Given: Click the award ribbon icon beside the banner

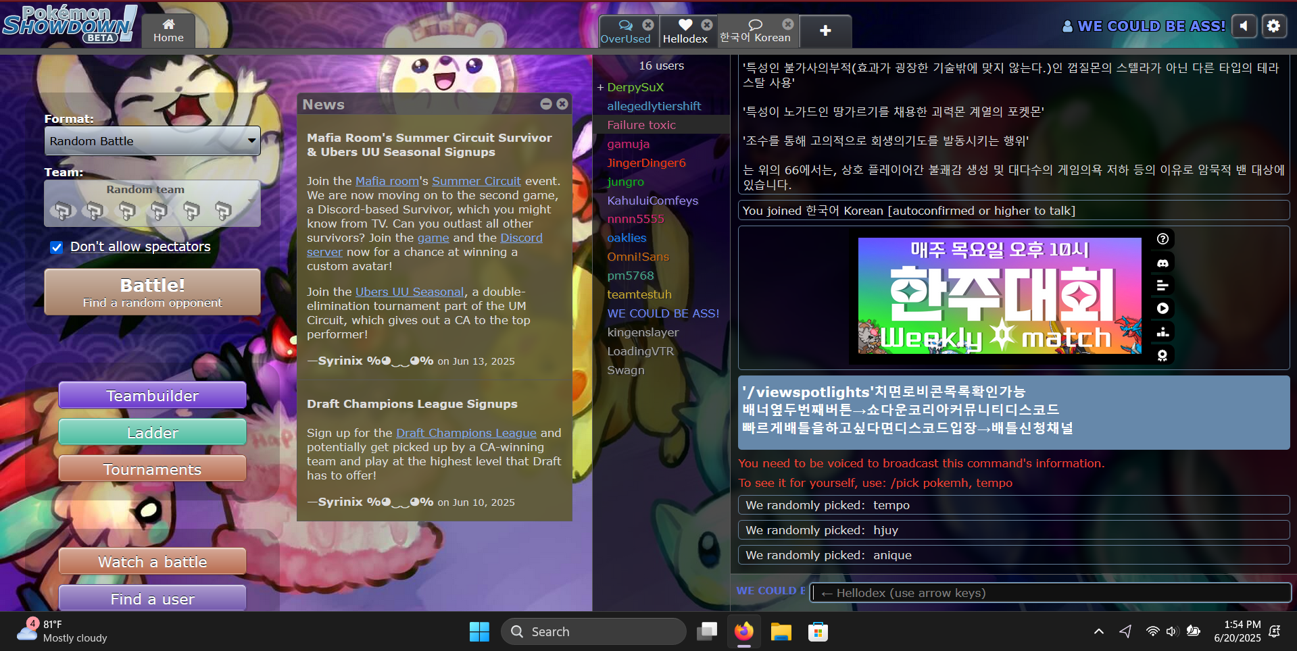Looking at the screenshot, I should (1163, 355).
